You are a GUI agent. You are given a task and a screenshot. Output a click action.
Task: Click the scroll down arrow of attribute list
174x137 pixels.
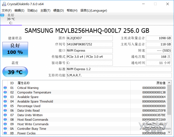[169, 132]
